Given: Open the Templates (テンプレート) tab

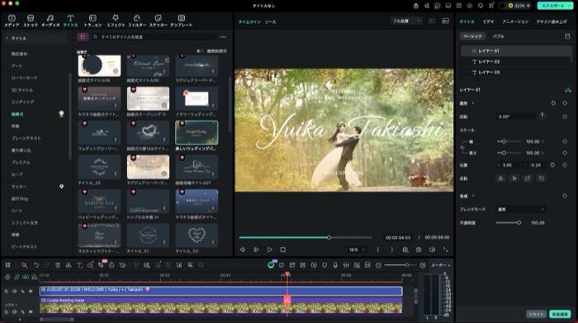Looking at the screenshot, I should pos(181,21).
